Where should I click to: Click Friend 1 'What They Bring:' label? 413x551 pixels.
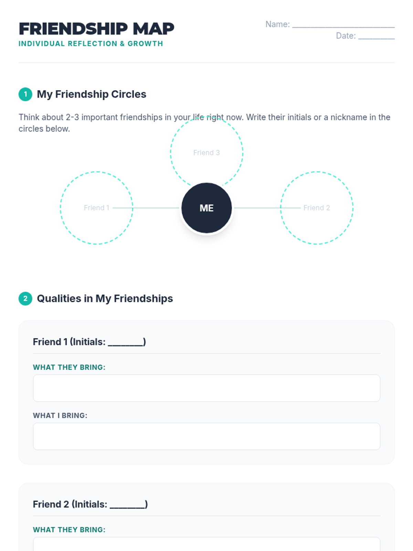tap(69, 367)
